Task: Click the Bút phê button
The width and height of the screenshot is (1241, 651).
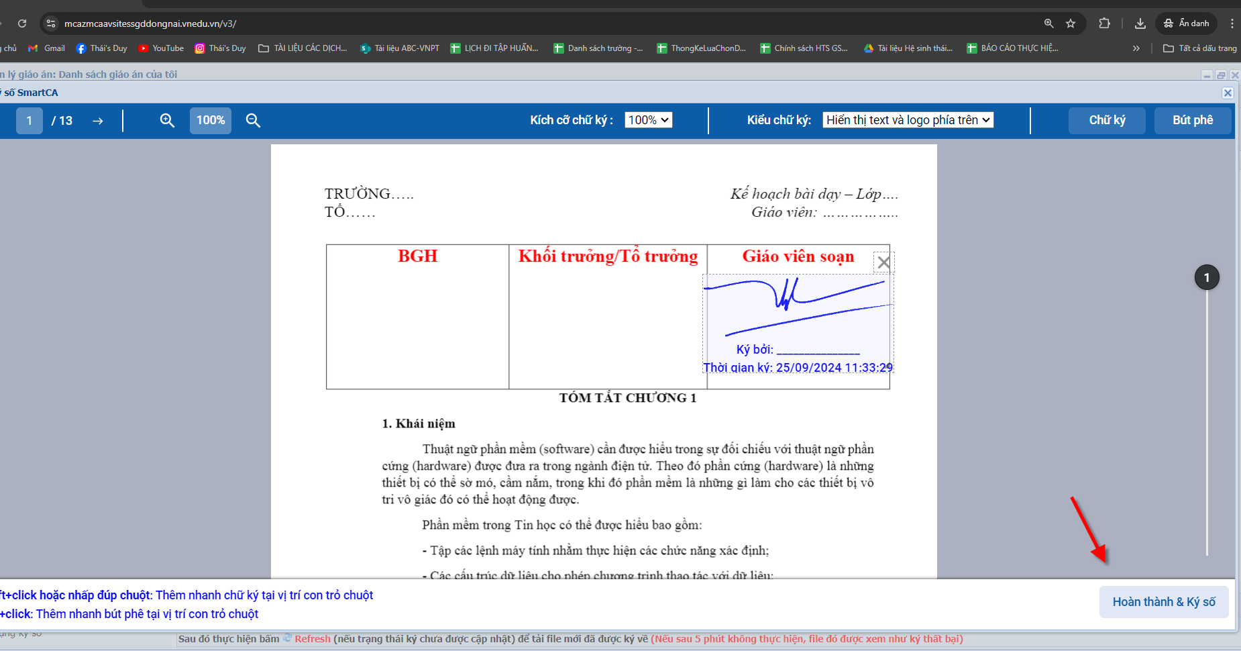Action: click(1192, 120)
